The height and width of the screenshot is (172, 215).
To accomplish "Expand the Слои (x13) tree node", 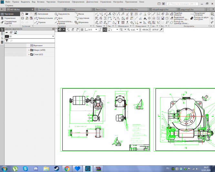I will click(29, 55).
